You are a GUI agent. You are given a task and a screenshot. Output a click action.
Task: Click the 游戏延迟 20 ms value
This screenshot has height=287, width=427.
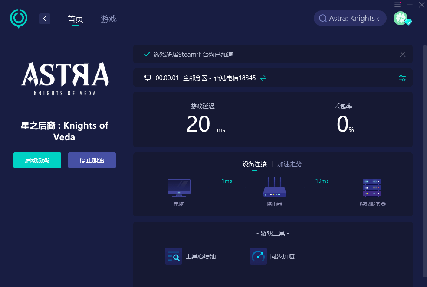206,124
